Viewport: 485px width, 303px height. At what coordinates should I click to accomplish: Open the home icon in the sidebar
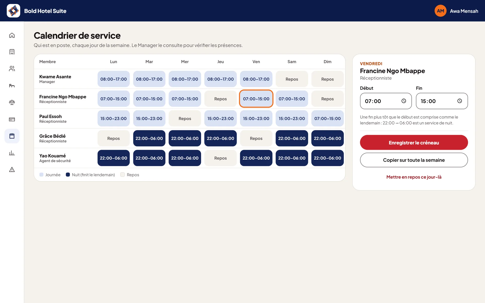(x=12, y=35)
